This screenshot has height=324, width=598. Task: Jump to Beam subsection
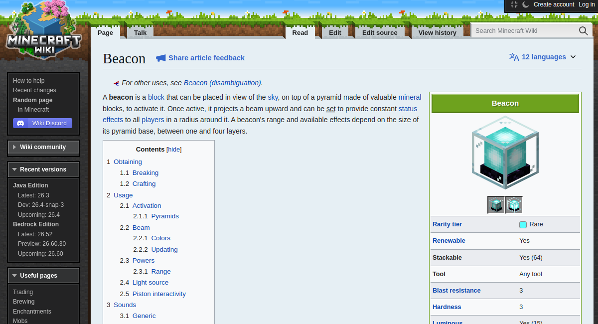point(141,228)
